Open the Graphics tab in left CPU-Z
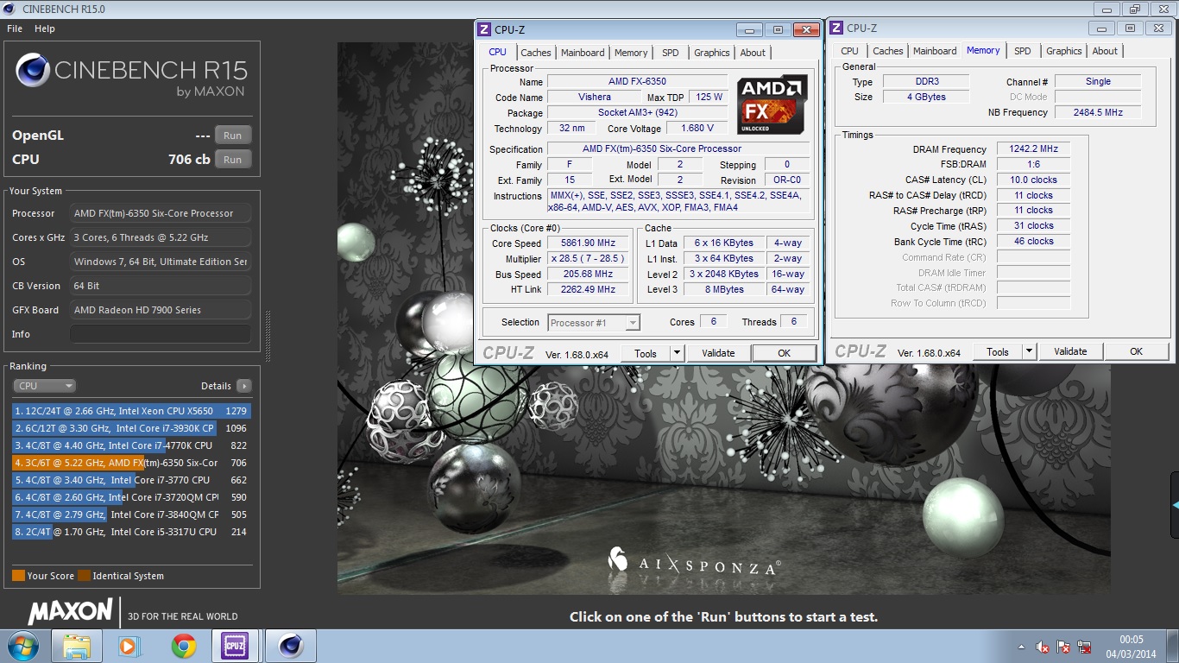Image resolution: width=1179 pixels, height=663 pixels. 712,53
